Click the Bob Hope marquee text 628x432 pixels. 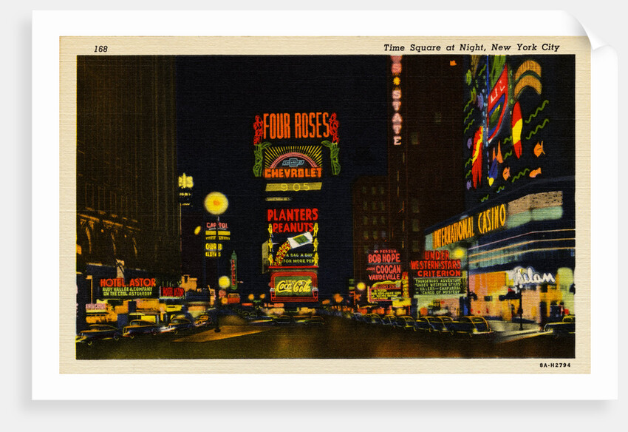point(384,258)
